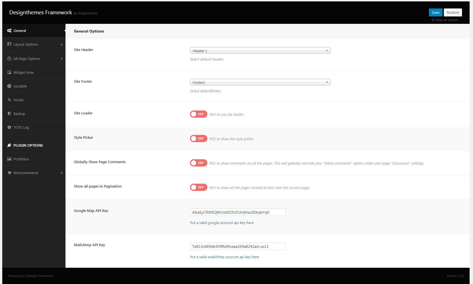The height and width of the screenshot is (284, 473).
Task: Click 'Put a valid mailchimp account api key here'
Action: point(225,257)
